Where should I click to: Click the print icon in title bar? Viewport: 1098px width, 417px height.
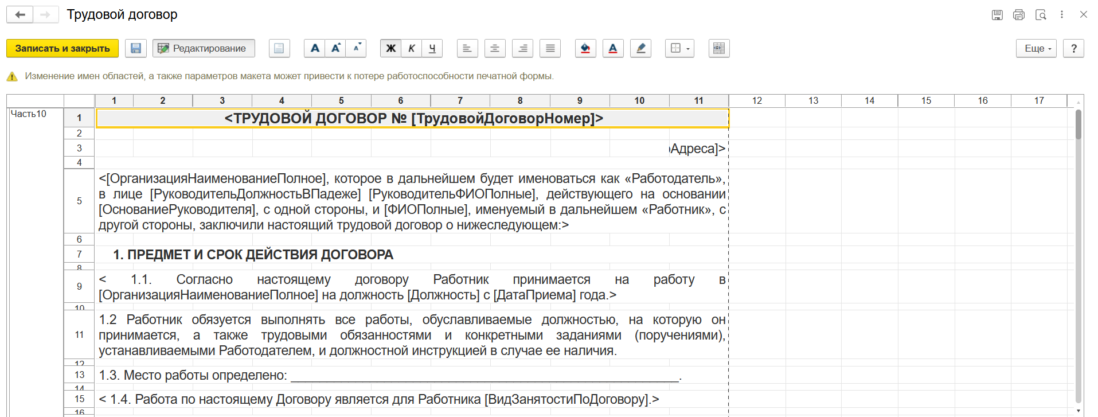pos(1019,15)
